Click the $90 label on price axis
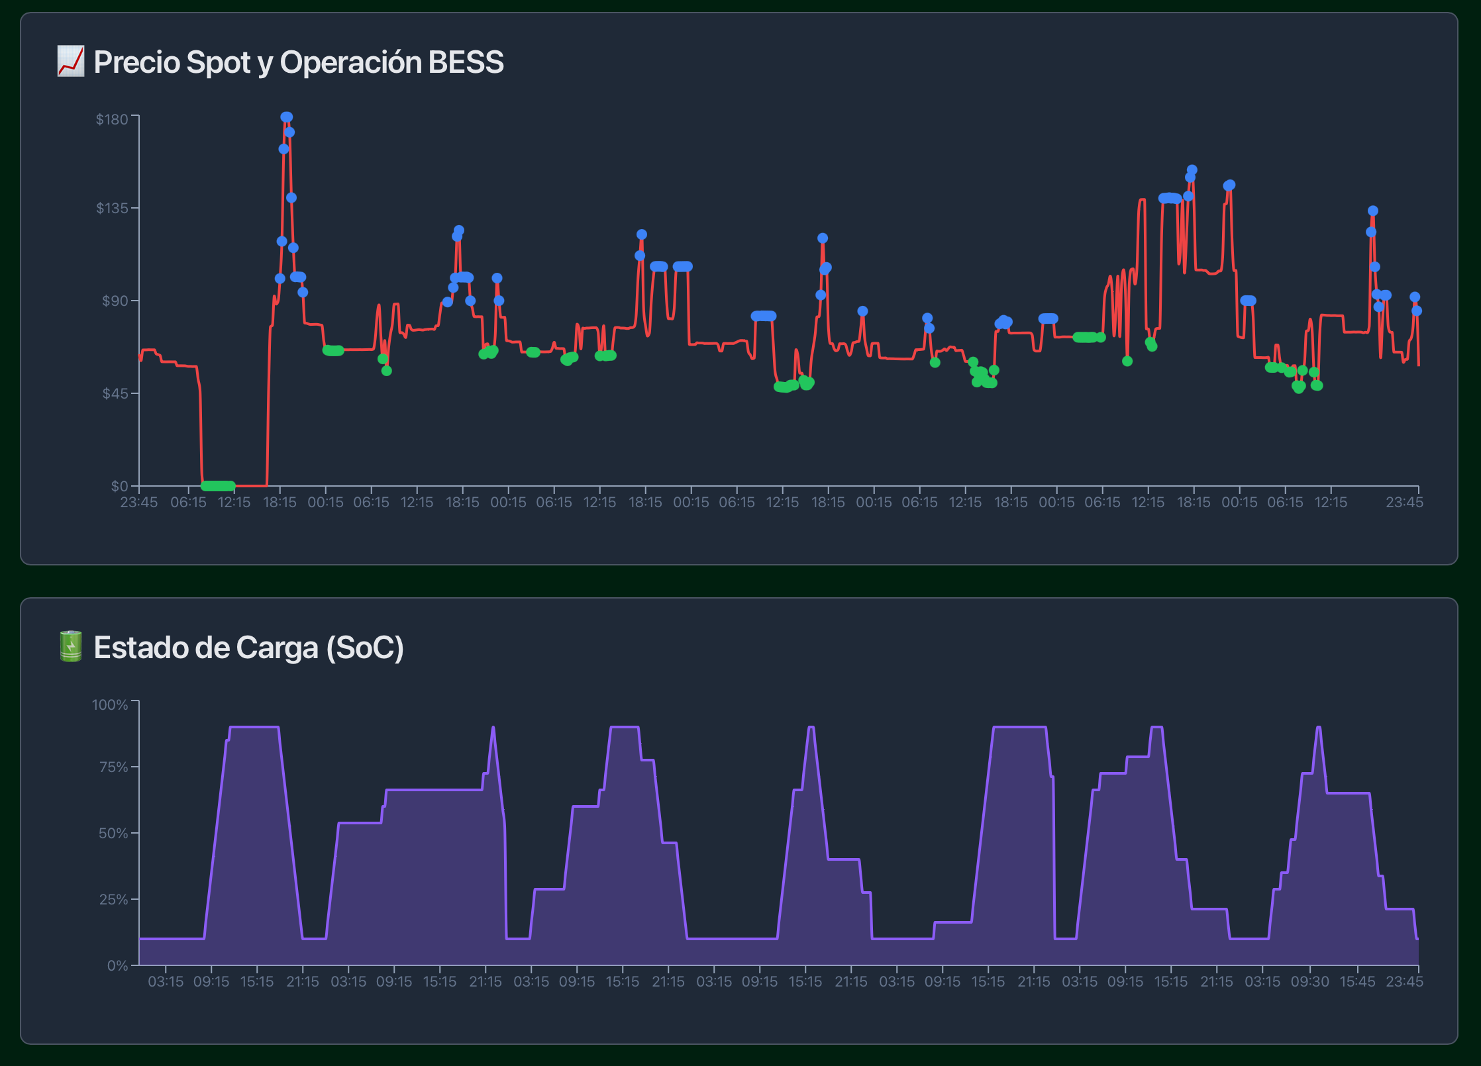The height and width of the screenshot is (1066, 1481). (114, 301)
